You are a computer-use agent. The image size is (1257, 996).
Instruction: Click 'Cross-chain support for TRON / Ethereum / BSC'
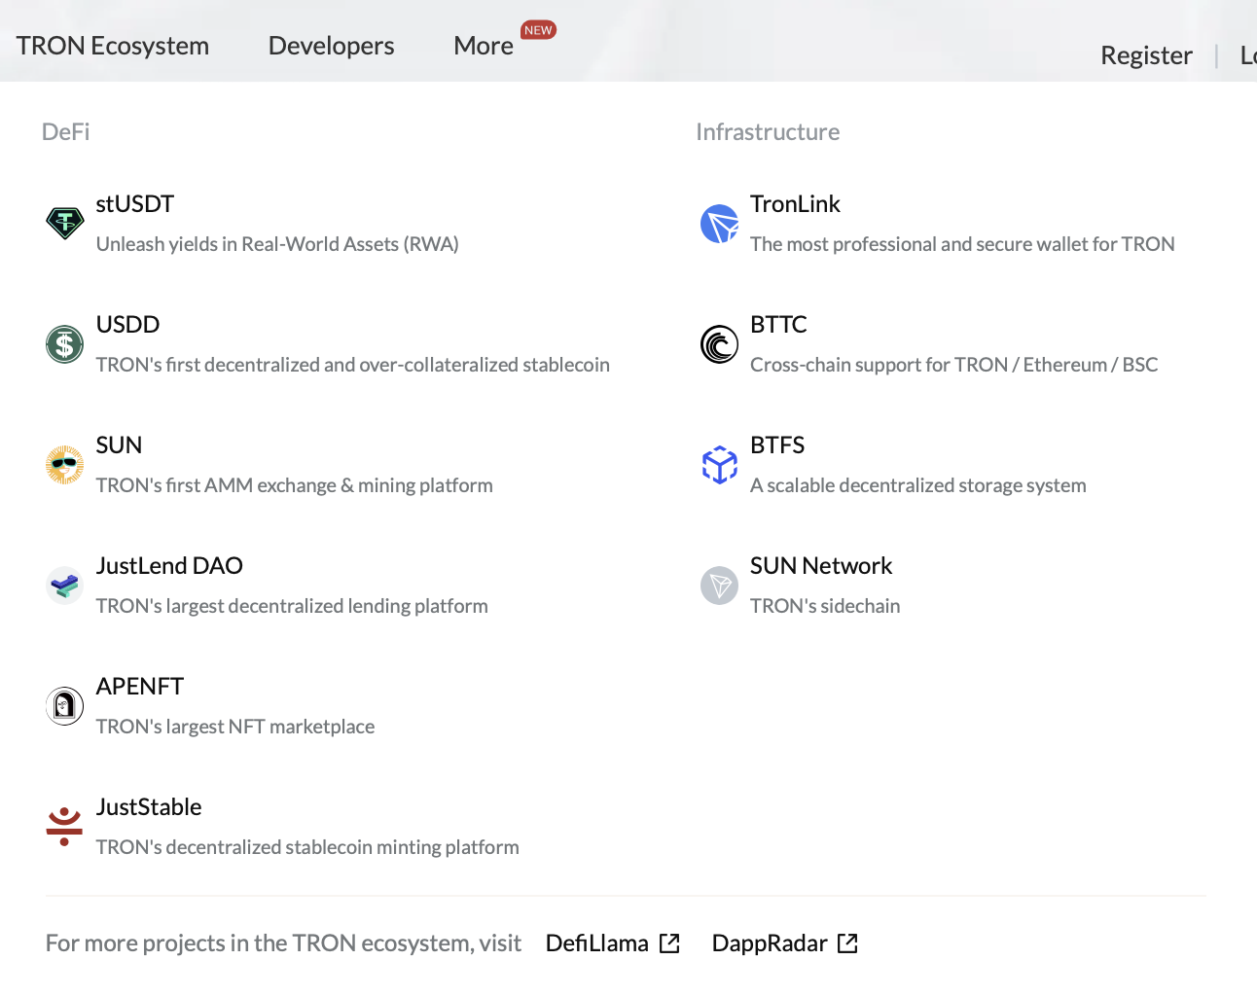[x=954, y=365]
